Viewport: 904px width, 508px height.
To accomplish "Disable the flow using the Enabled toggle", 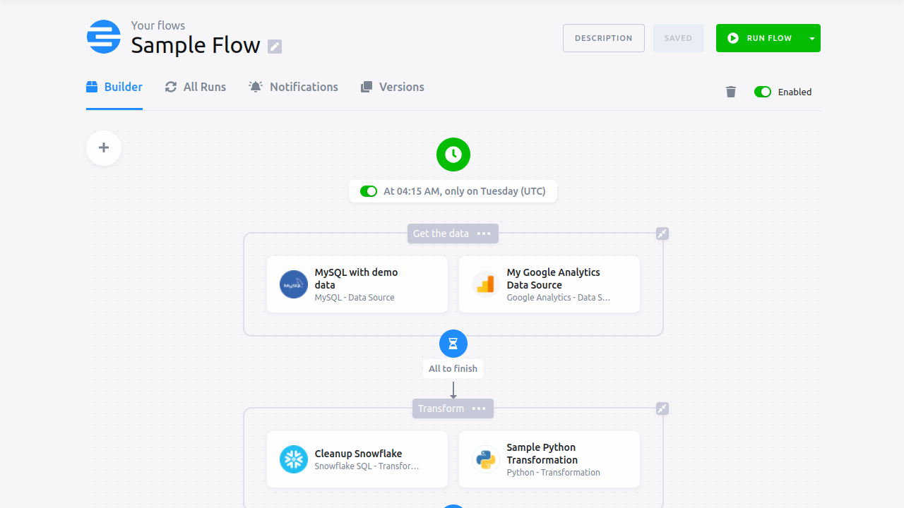I will click(763, 91).
